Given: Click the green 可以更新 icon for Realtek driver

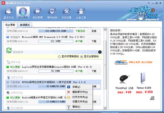Looking at the screenshot, I should click(x=7, y=97).
